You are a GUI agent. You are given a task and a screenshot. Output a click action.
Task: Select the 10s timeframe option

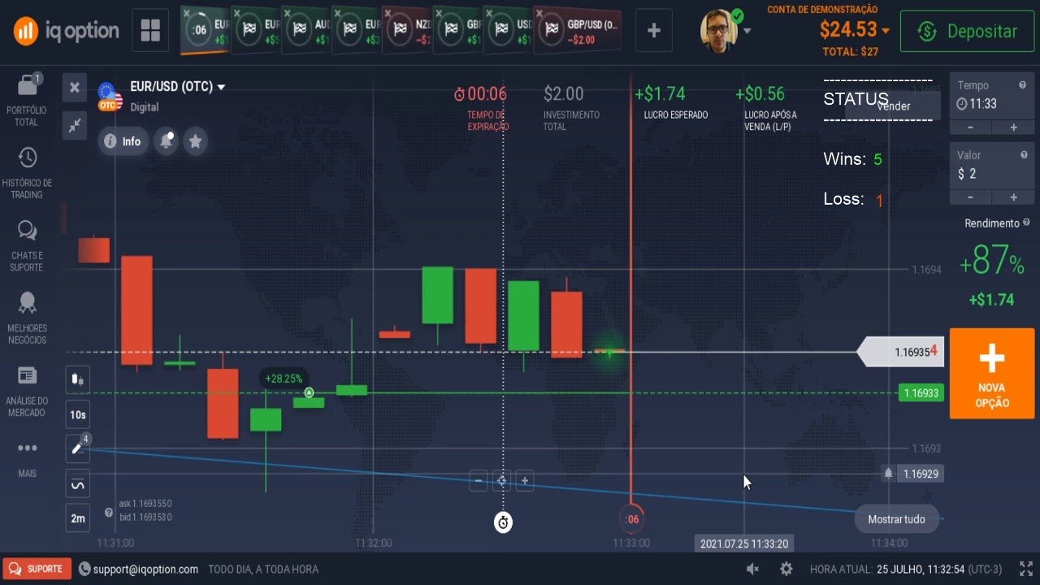[x=77, y=414]
